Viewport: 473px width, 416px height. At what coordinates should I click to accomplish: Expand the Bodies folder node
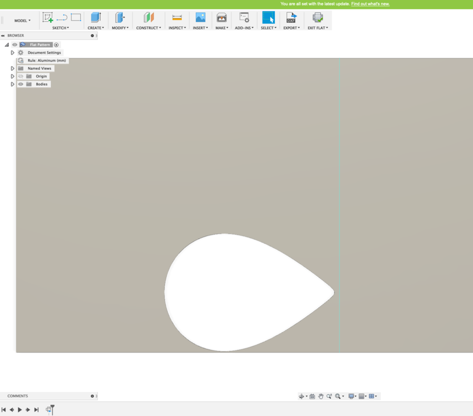pyautogui.click(x=12, y=84)
